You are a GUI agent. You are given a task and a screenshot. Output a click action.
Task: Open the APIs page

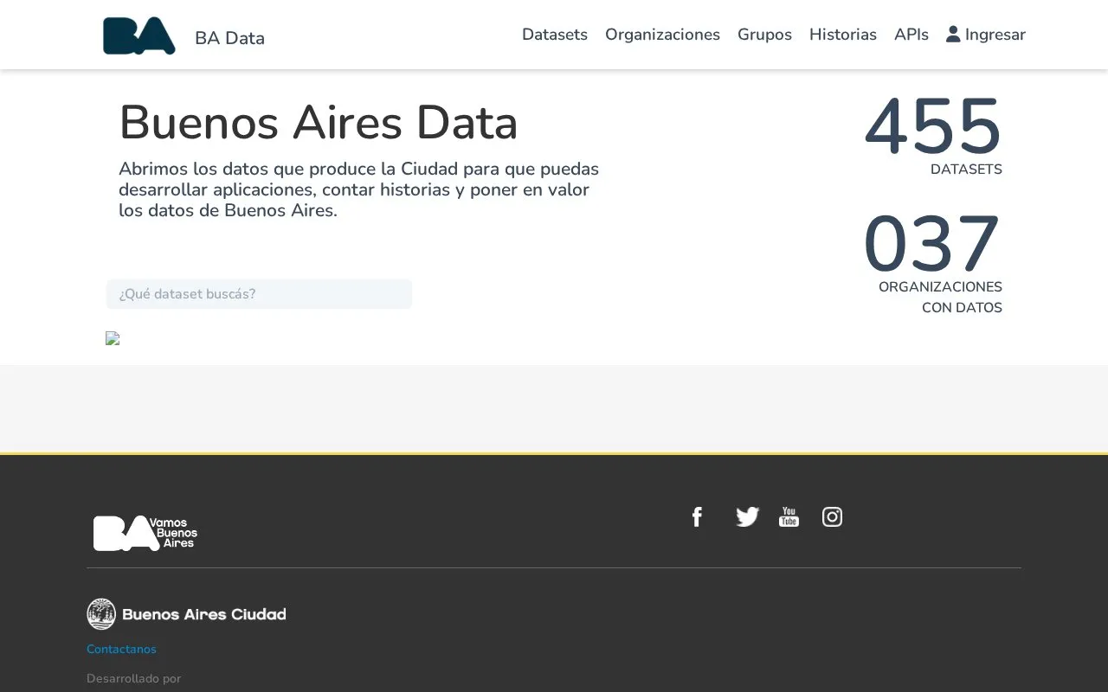click(912, 35)
